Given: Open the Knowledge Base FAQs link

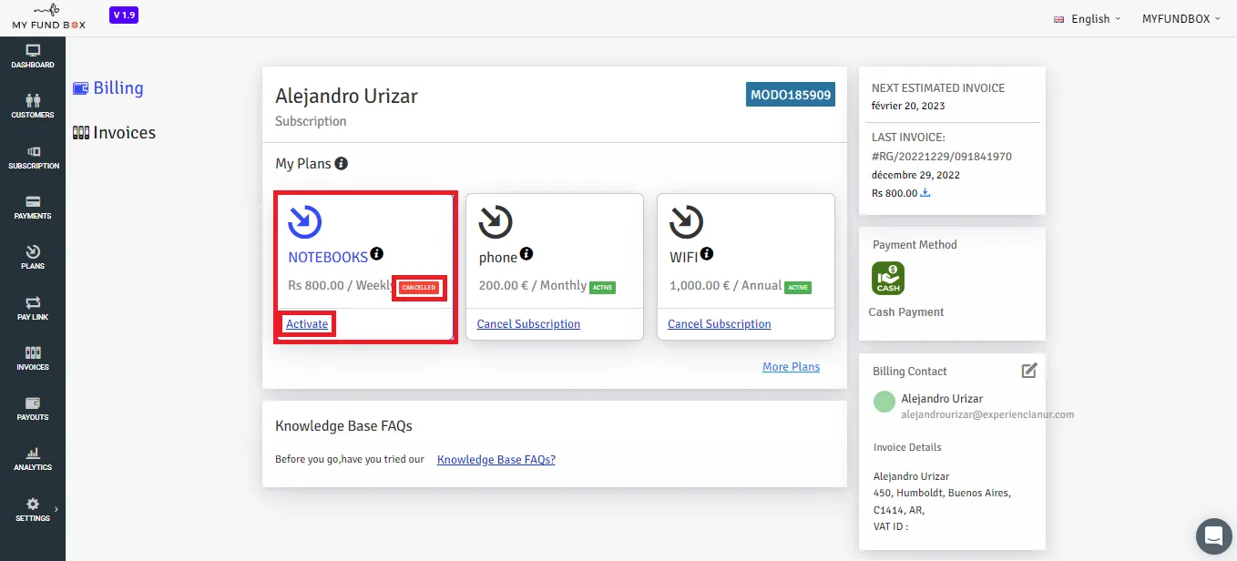Looking at the screenshot, I should 496,460.
